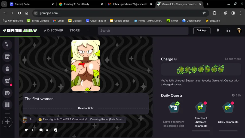Open the friends list icon

click(228, 30)
